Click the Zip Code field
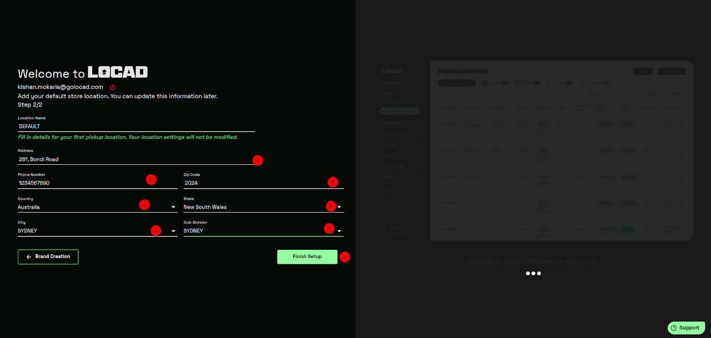The image size is (711, 338). click(x=263, y=183)
